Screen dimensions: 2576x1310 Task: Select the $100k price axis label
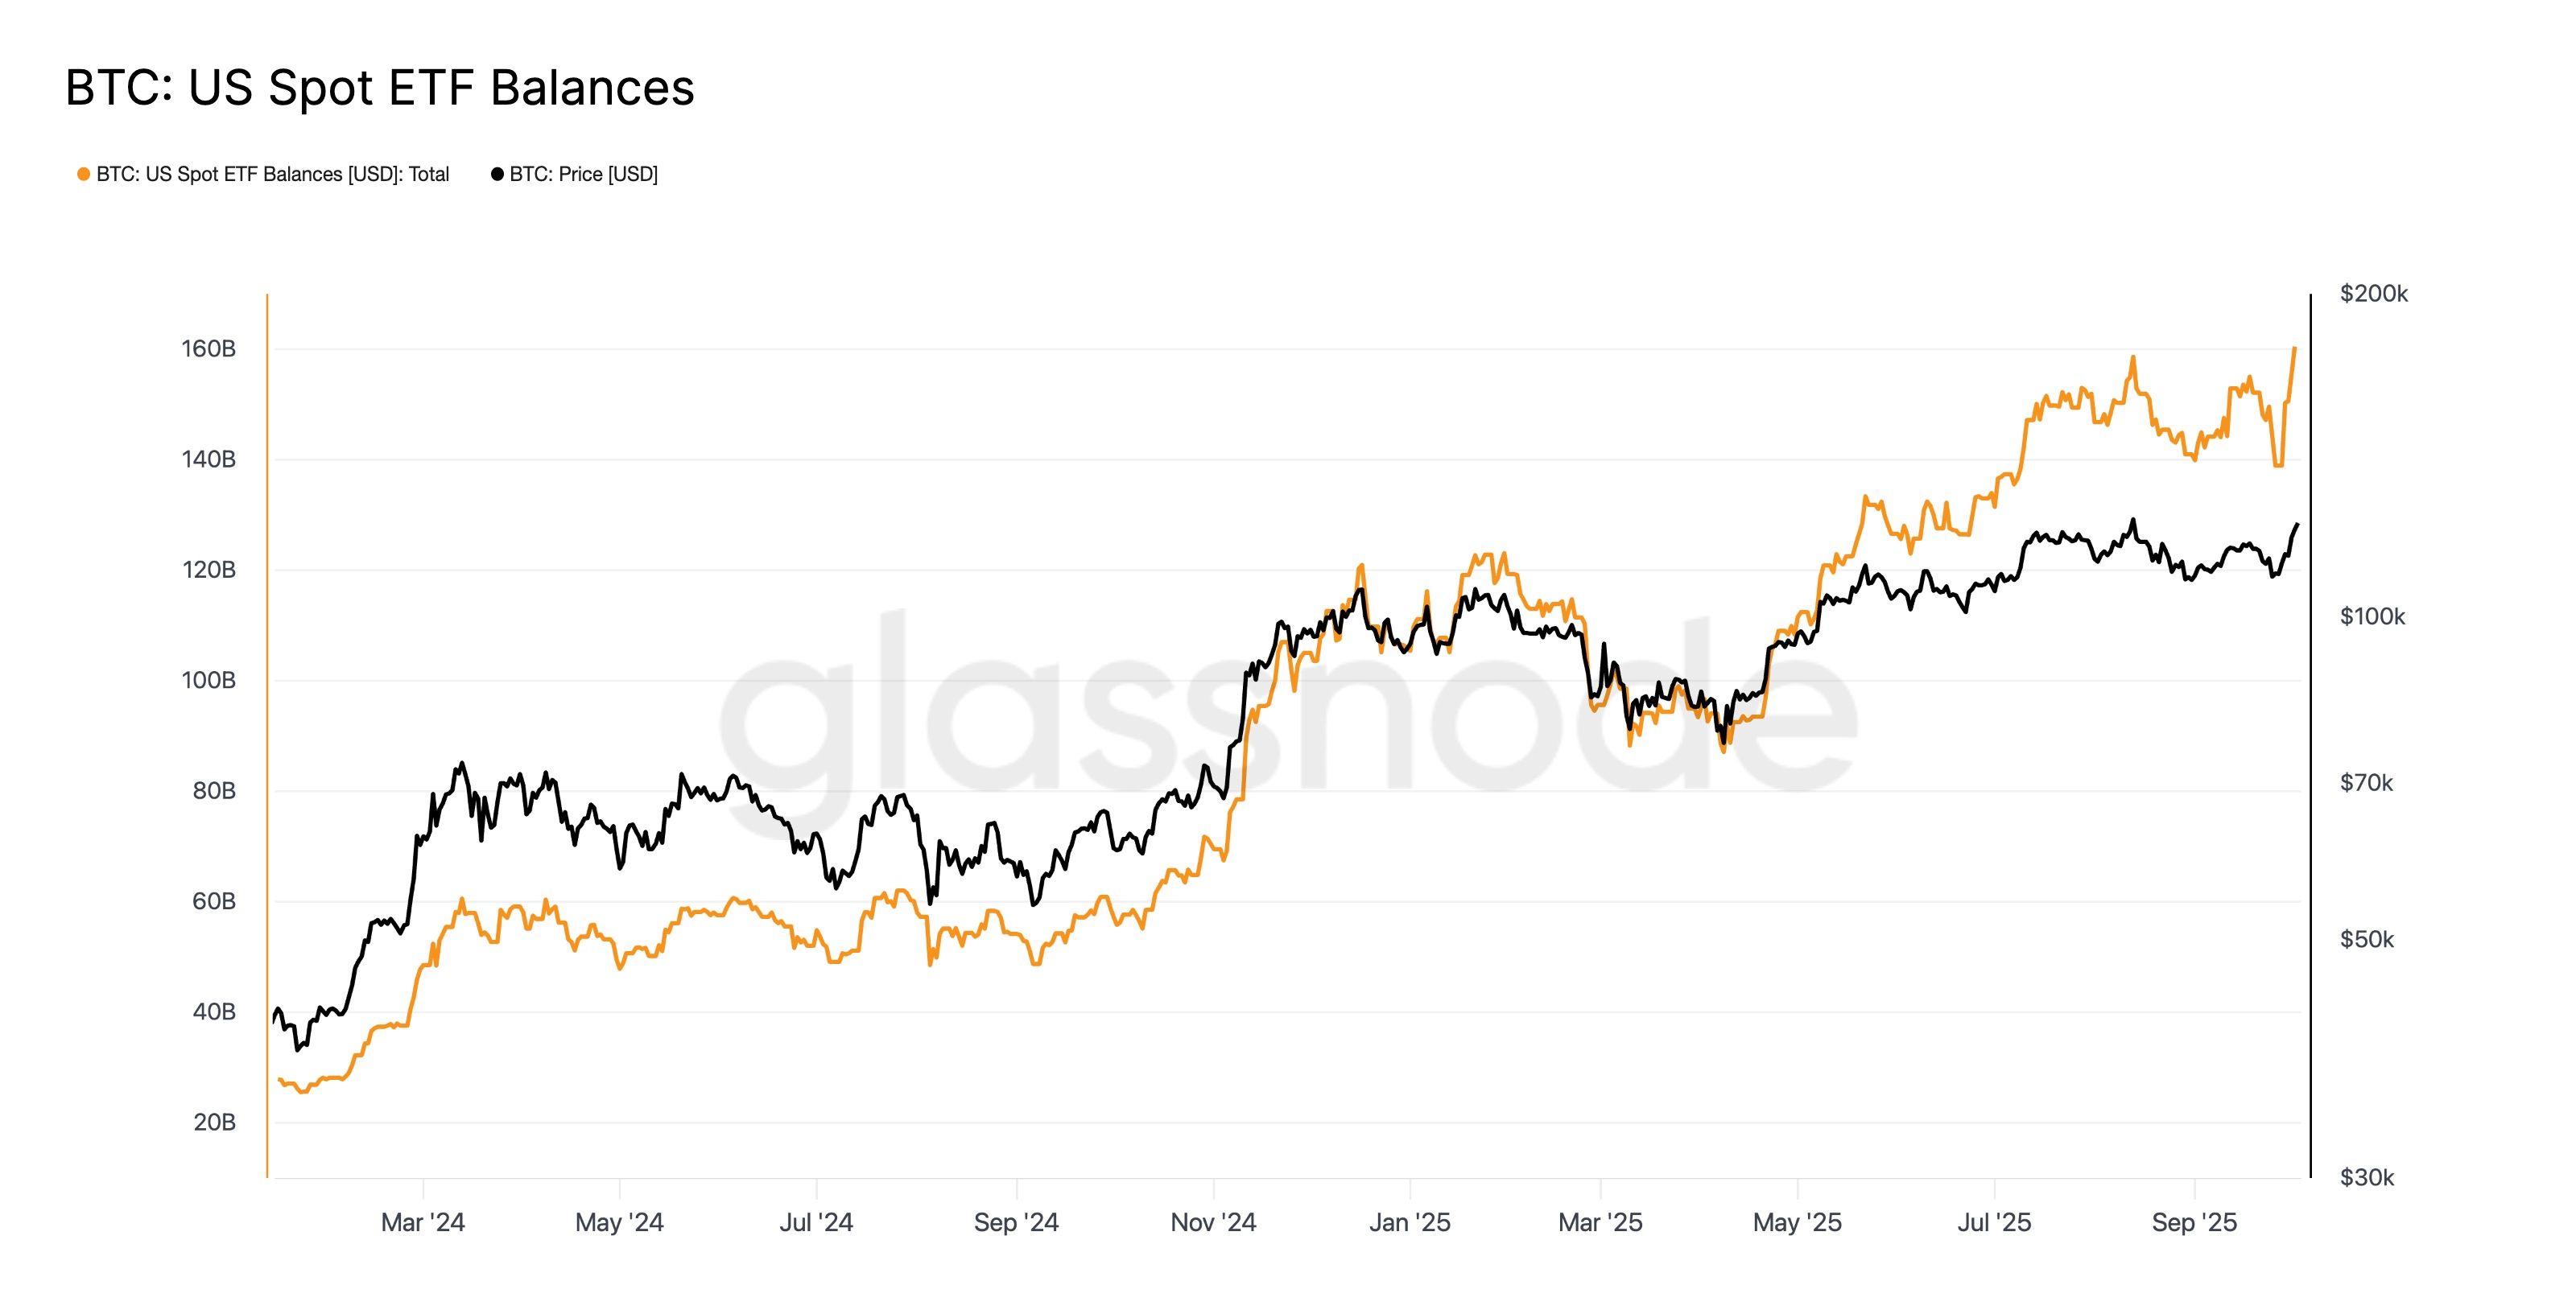(2372, 616)
